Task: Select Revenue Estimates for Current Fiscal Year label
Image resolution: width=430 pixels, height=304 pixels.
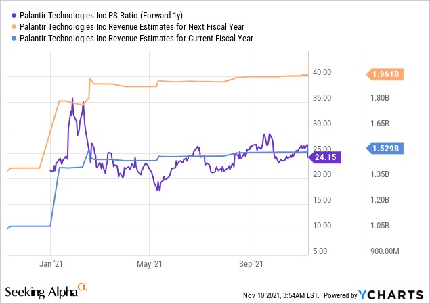Action: tap(136, 39)
